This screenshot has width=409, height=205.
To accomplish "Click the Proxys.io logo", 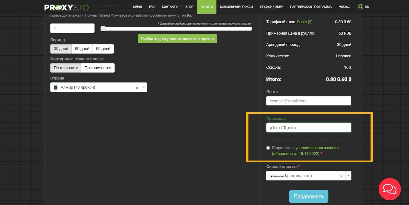I will point(66,7).
